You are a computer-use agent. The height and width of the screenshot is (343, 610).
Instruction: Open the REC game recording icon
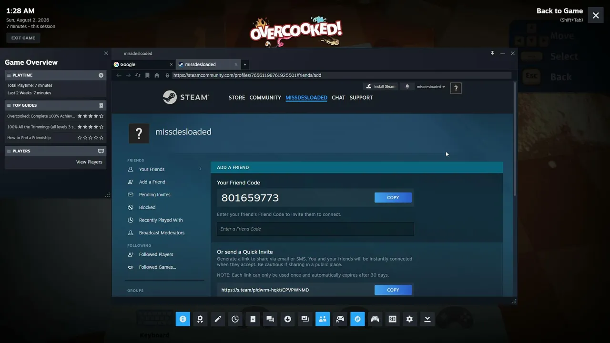click(x=392, y=319)
